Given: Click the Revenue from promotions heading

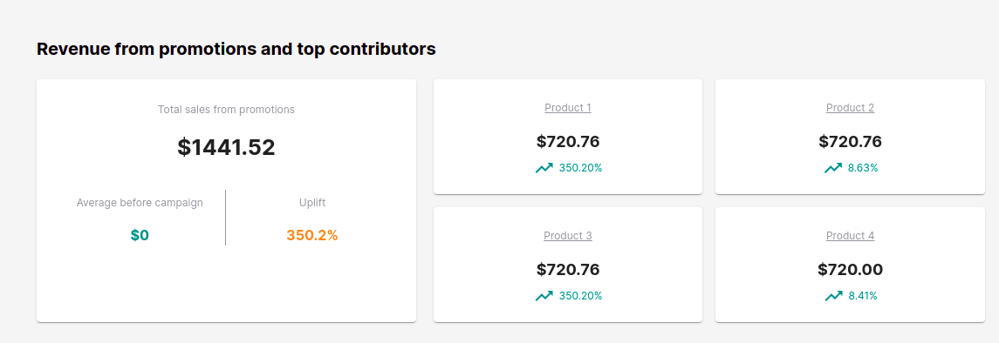Looking at the screenshot, I should tap(236, 49).
